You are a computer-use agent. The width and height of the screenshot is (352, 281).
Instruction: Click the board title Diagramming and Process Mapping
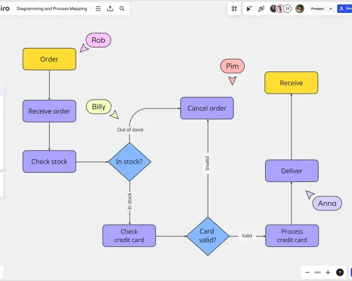52,9
